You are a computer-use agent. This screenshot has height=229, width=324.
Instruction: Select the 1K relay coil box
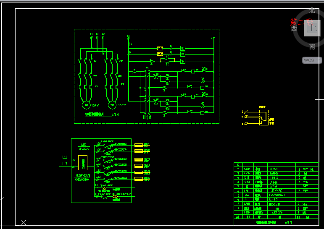point(183,48)
